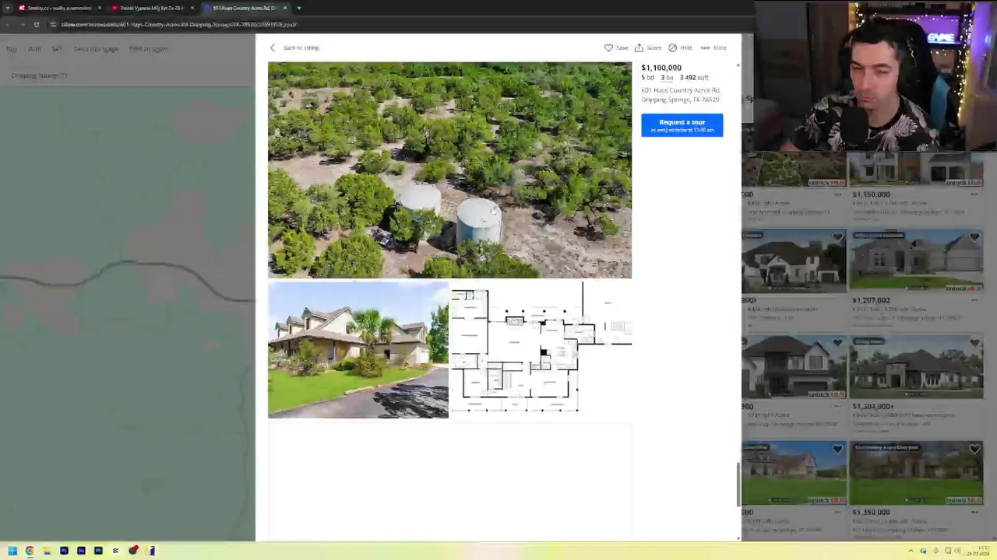Open options menu for $1,150,000 listing
The image size is (997, 560).
pos(974,194)
